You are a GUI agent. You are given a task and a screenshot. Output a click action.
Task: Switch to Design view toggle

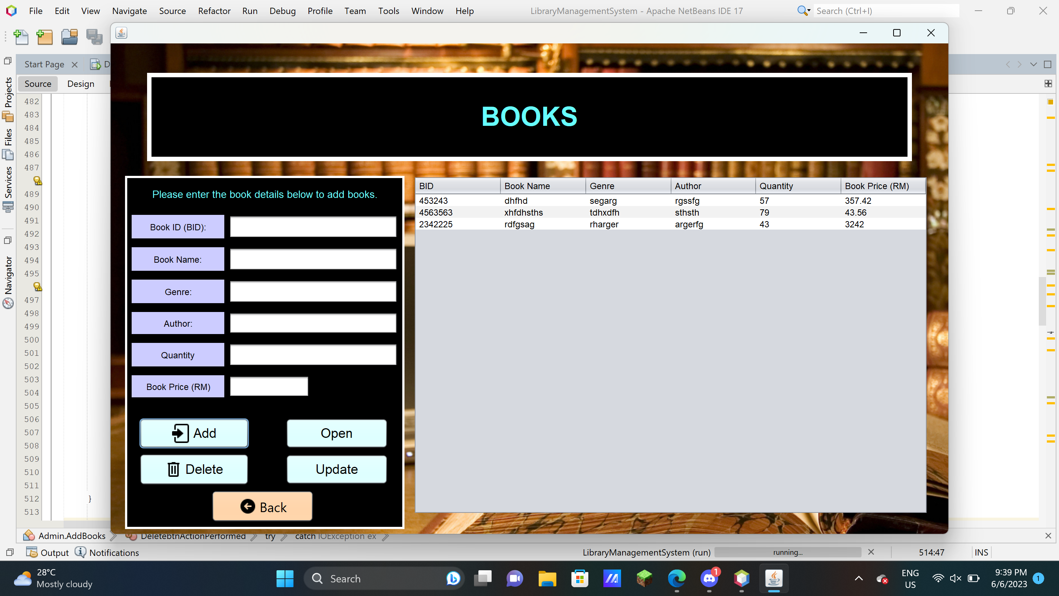81,84
